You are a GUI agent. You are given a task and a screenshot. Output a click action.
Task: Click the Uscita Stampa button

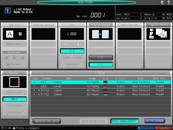point(155,121)
